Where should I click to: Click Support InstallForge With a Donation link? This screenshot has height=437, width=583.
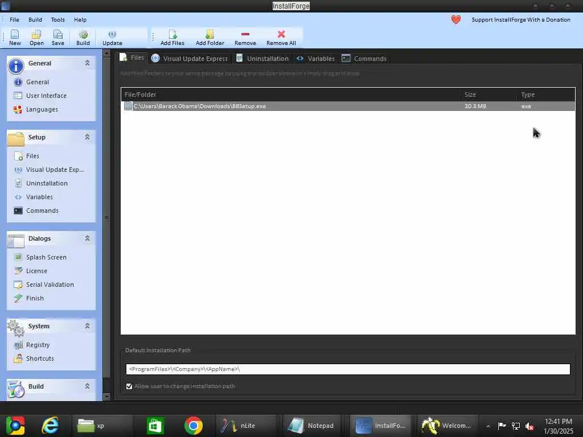(521, 20)
